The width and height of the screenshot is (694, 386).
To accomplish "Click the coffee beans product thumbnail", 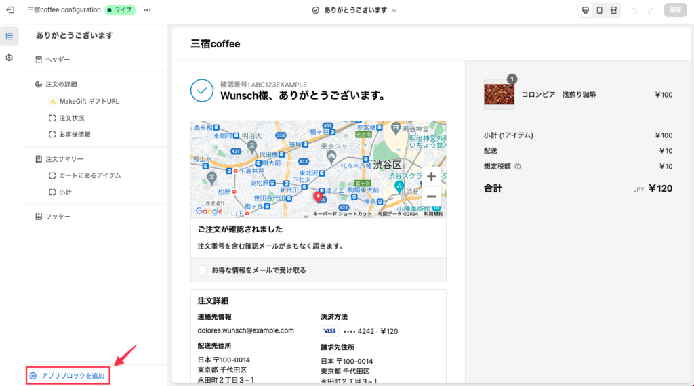I will click(499, 94).
